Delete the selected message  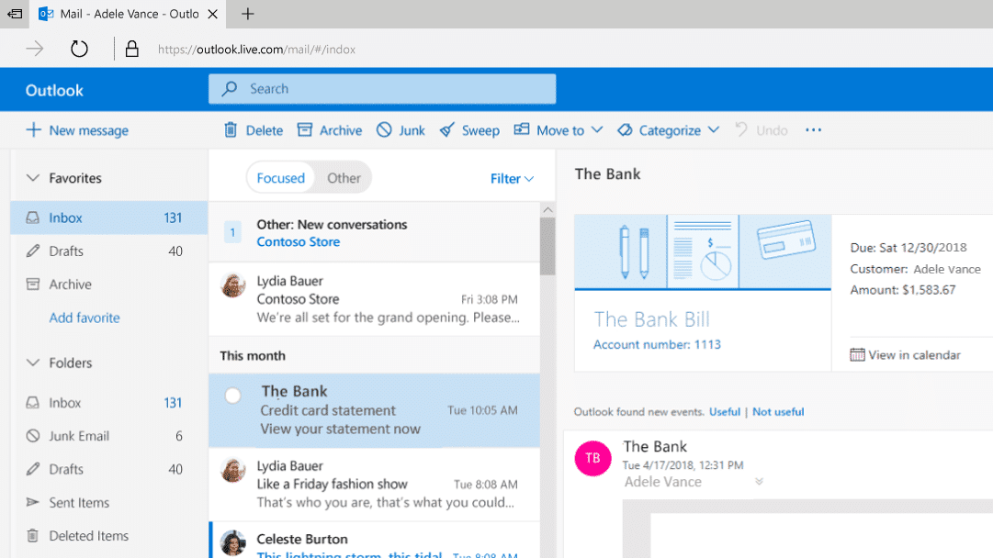pyautogui.click(x=252, y=129)
